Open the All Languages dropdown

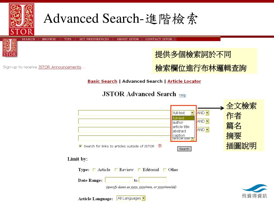coord(131,198)
